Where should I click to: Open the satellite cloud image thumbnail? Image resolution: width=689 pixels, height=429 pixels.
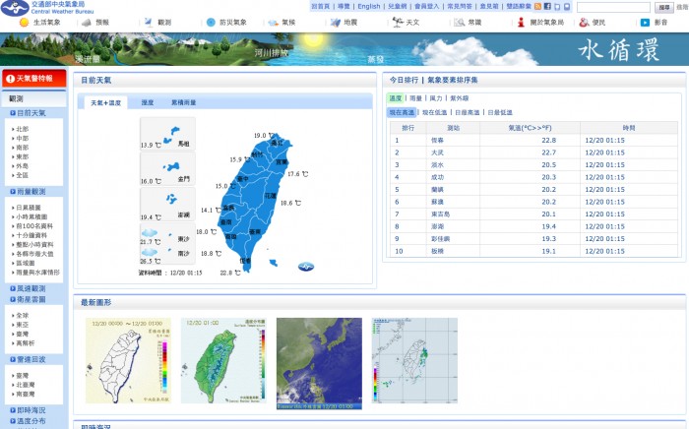click(x=318, y=363)
